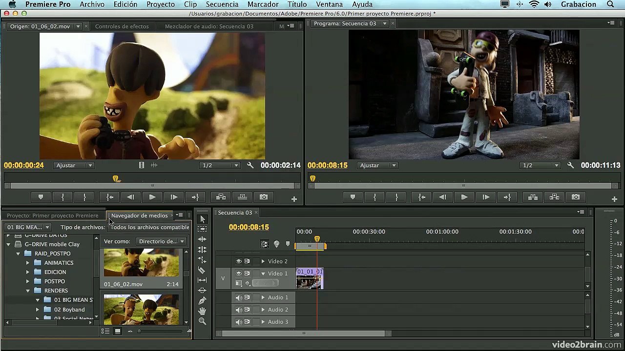
Task: Expand the ANIMATICS folder in the tree
Action: tap(28, 263)
